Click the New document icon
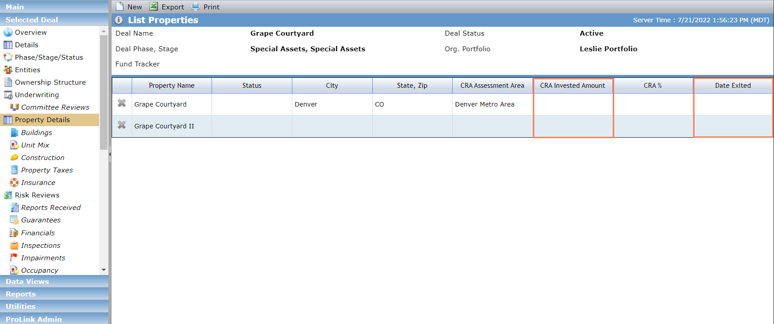Viewport: 774px width, 324px height. (120, 7)
